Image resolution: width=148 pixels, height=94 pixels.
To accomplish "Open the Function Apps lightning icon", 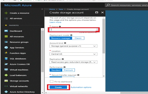I will pos(6,53).
